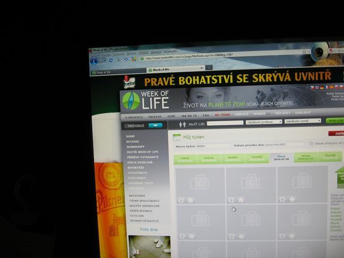Click the blue Průvodce arrow button
The width and height of the screenshot is (344, 258).
pos(155,125)
